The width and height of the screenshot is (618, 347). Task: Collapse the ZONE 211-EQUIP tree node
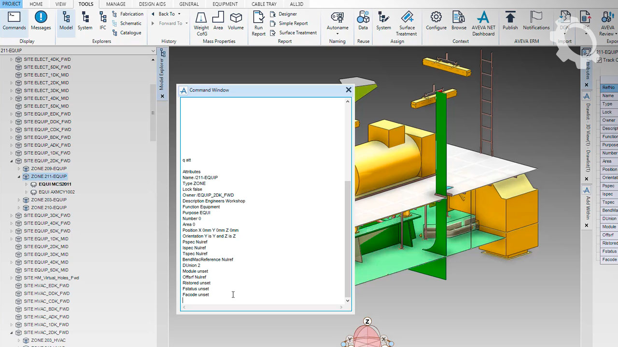[19, 176]
